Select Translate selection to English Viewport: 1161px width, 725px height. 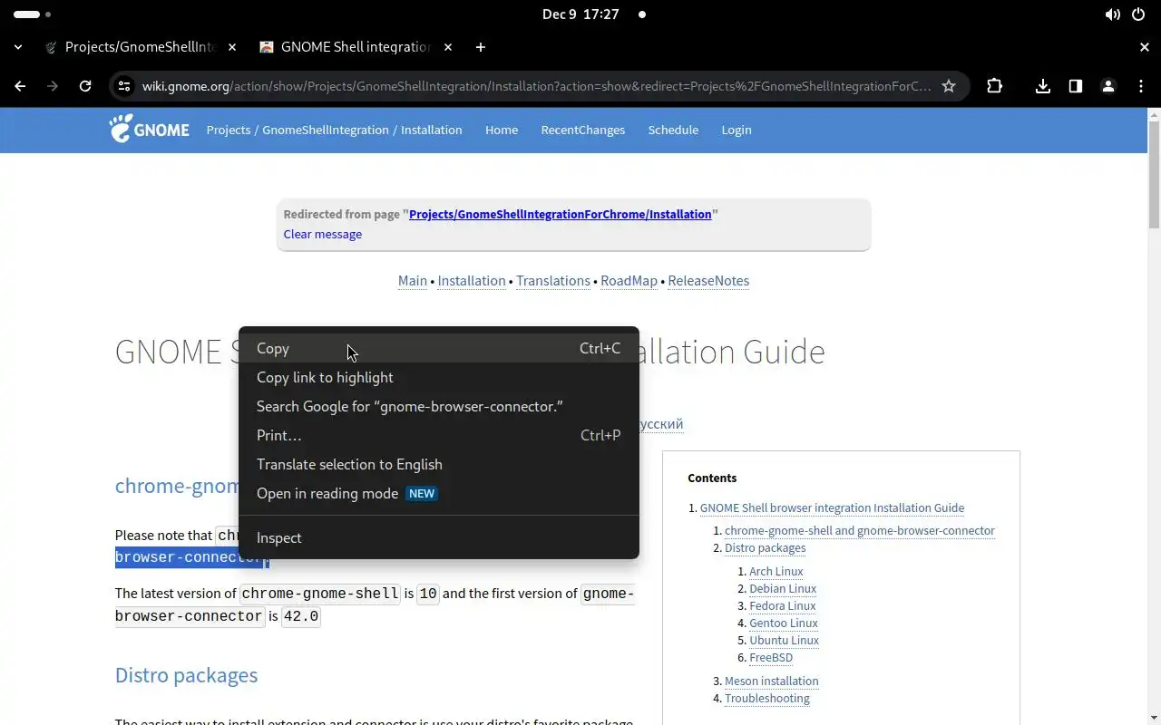(x=439, y=464)
